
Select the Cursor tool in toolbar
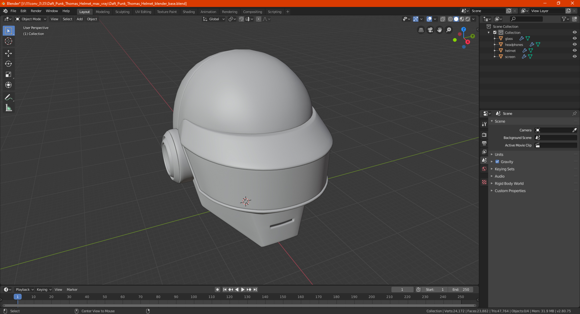(8, 41)
